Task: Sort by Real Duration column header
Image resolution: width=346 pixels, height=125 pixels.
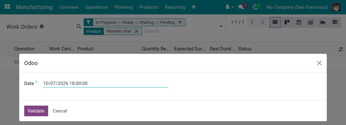Action: click(222, 49)
